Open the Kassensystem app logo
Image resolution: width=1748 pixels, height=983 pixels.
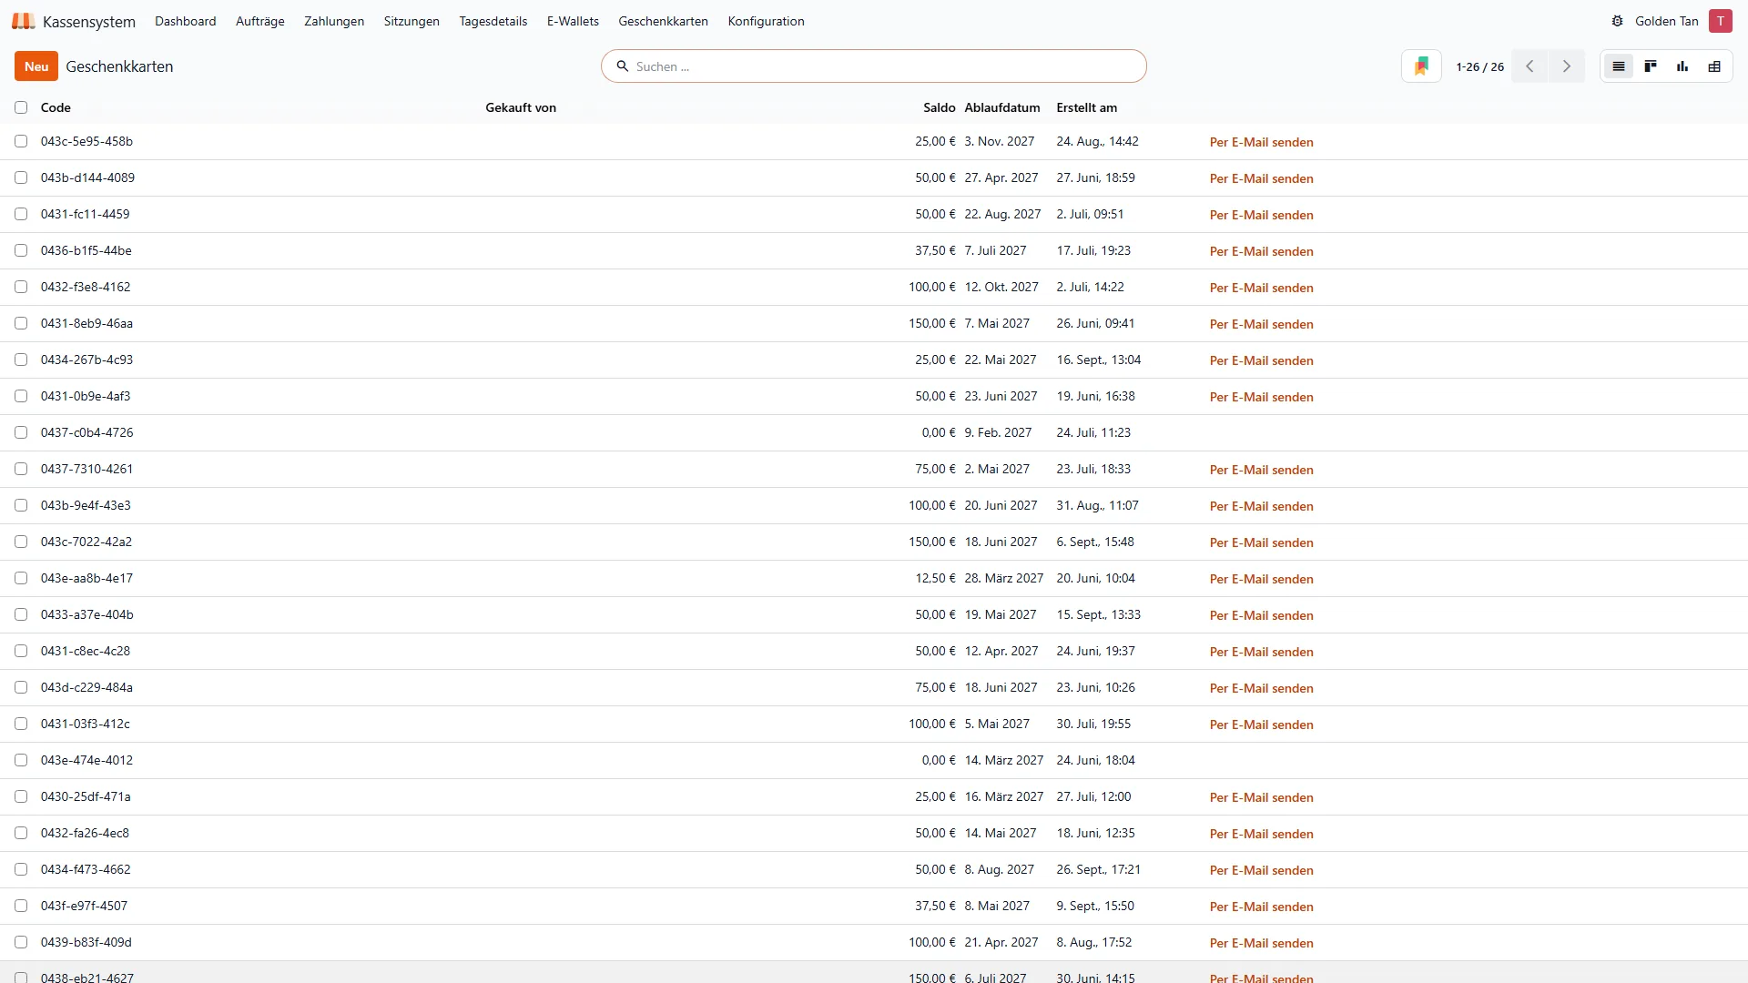tap(24, 21)
